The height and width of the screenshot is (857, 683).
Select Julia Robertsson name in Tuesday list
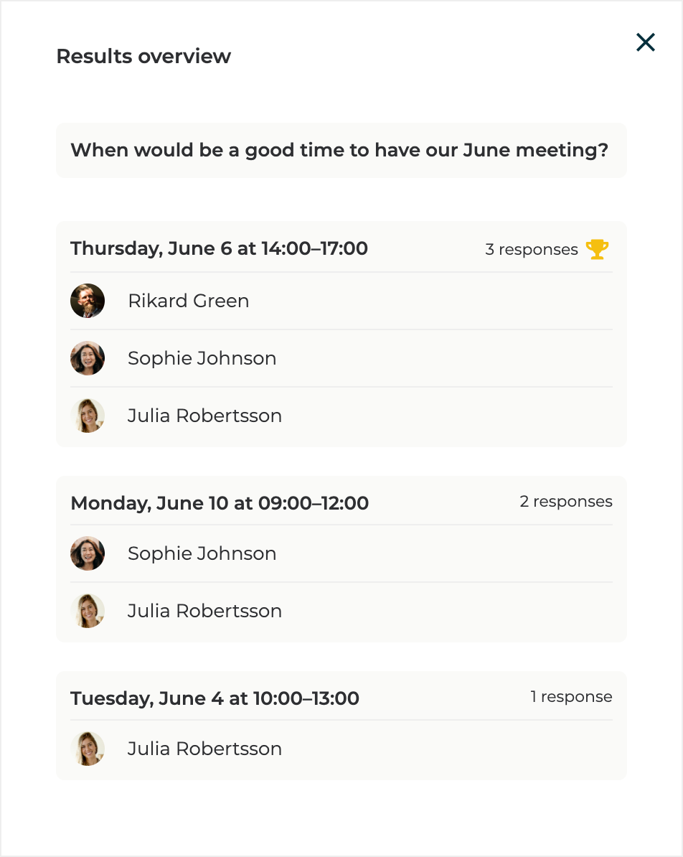(204, 749)
